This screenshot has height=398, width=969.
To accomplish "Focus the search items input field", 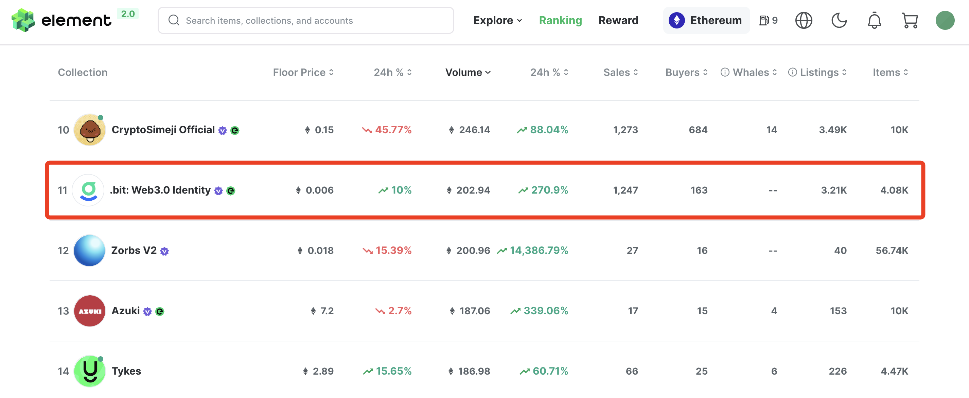I will click(x=306, y=20).
